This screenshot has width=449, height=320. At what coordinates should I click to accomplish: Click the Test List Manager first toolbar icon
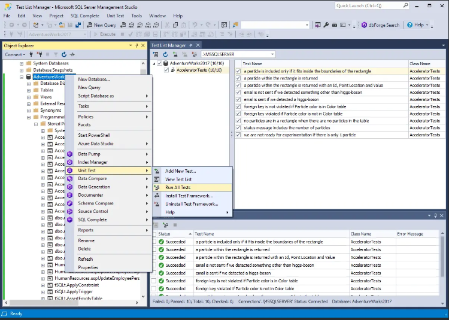pyautogui.click(x=156, y=54)
